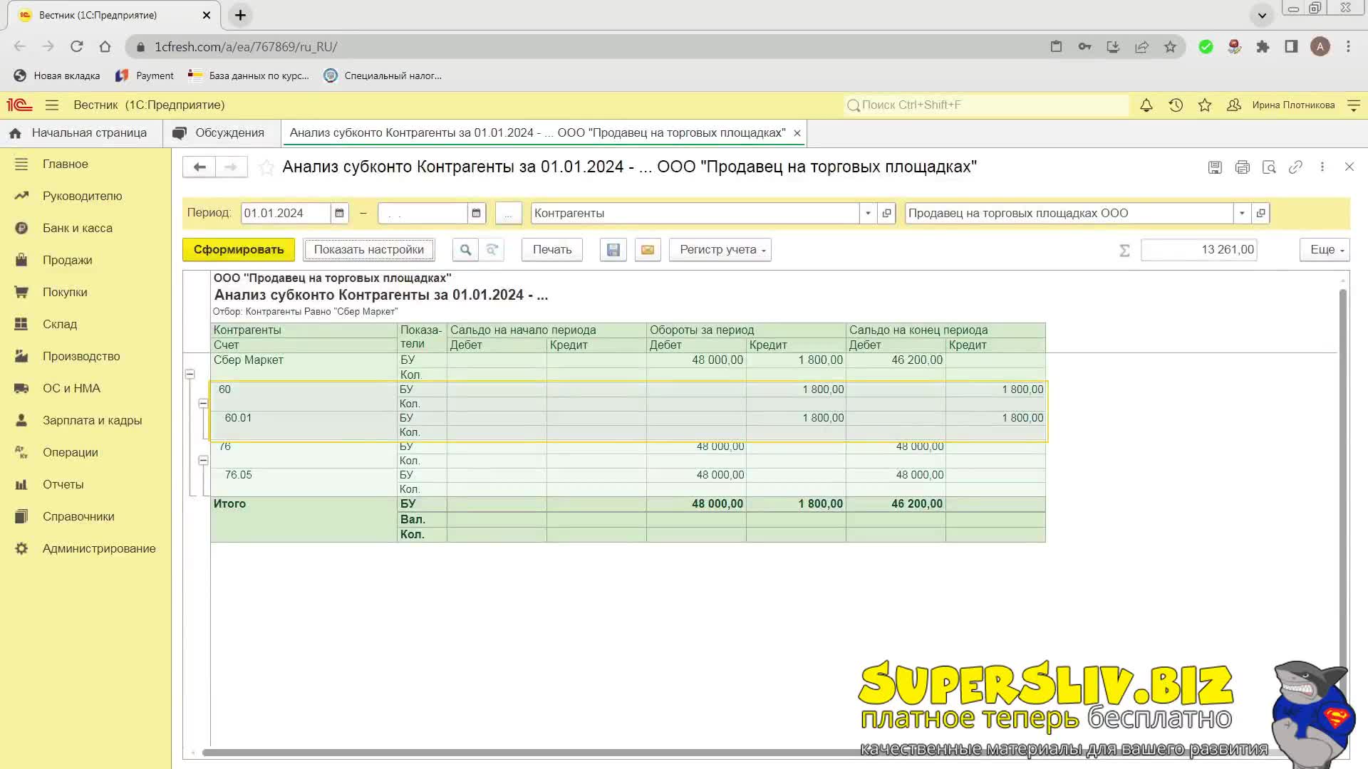The image size is (1368, 769).
Task: Click the find magnifier icon in toolbar
Action: (465, 250)
